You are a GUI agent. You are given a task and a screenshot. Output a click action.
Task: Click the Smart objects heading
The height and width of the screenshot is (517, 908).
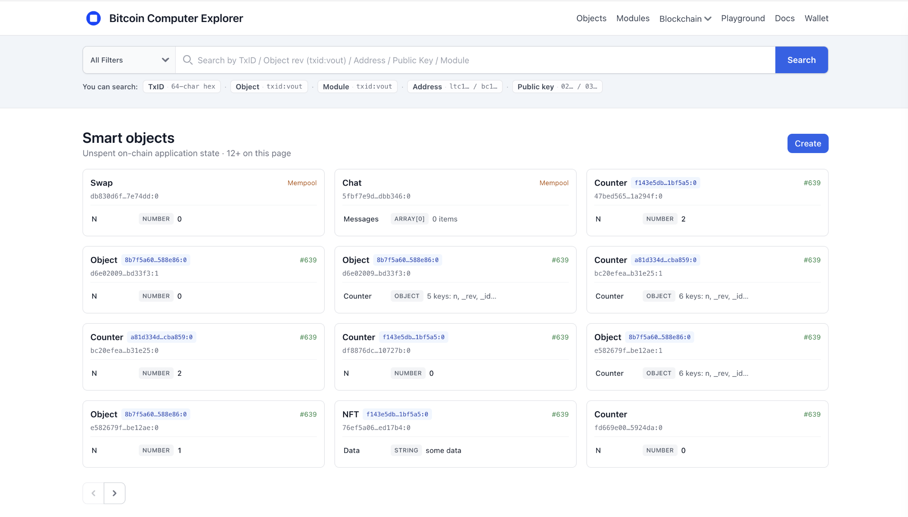click(x=128, y=138)
